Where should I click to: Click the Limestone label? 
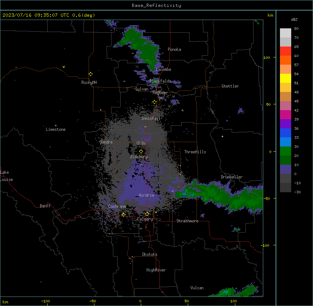point(56,129)
